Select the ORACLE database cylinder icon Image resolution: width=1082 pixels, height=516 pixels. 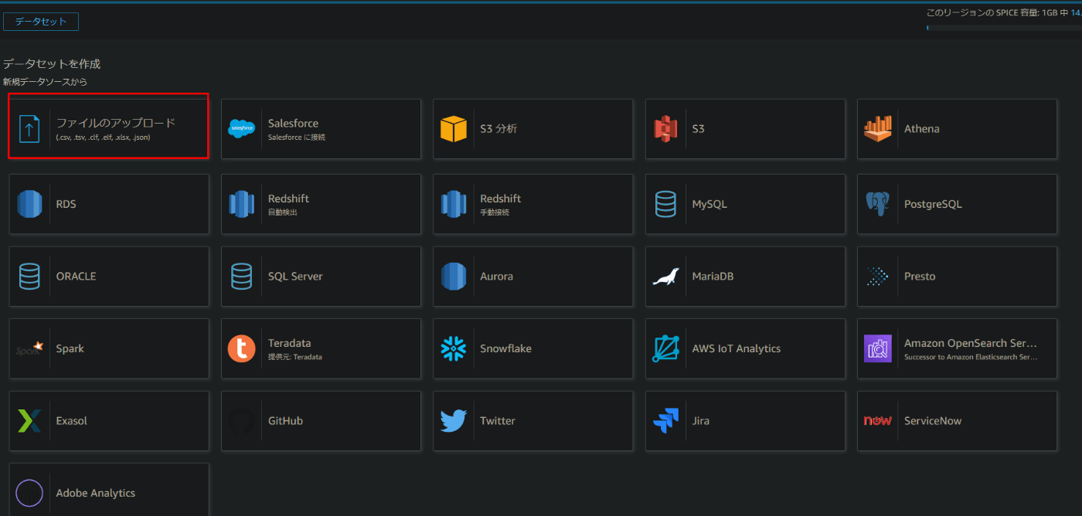29,276
